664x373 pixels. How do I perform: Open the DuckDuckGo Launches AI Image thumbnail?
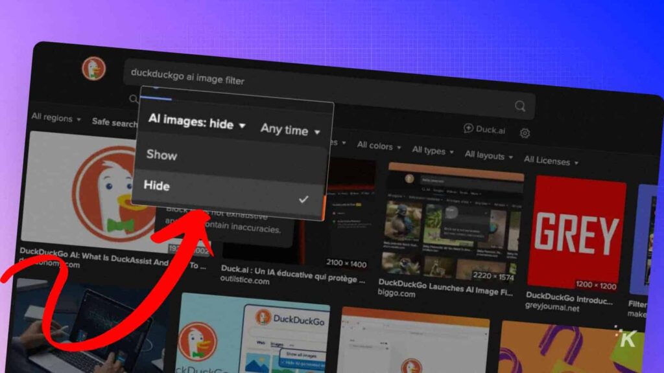pyautogui.click(x=455, y=222)
